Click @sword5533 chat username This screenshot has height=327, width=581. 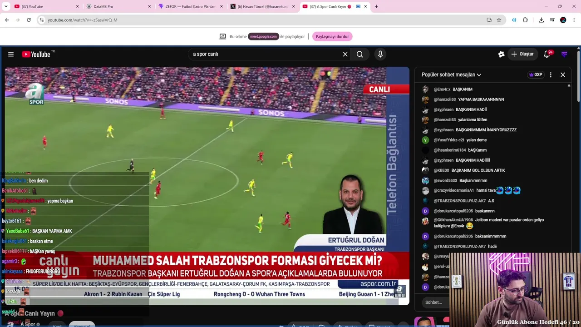[445, 180]
